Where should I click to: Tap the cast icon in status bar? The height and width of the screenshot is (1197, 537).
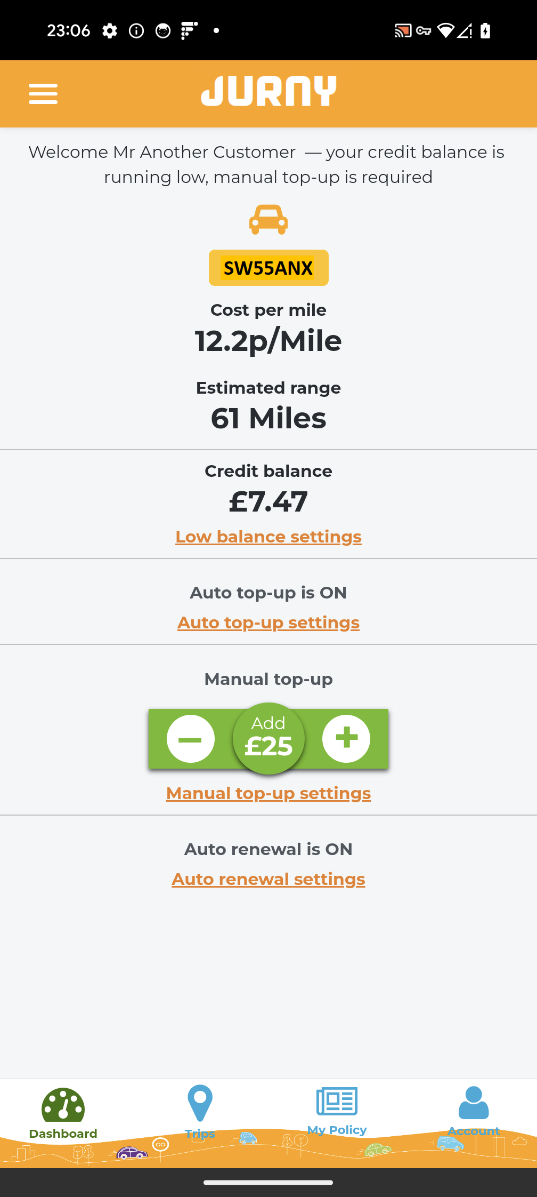pyautogui.click(x=403, y=31)
